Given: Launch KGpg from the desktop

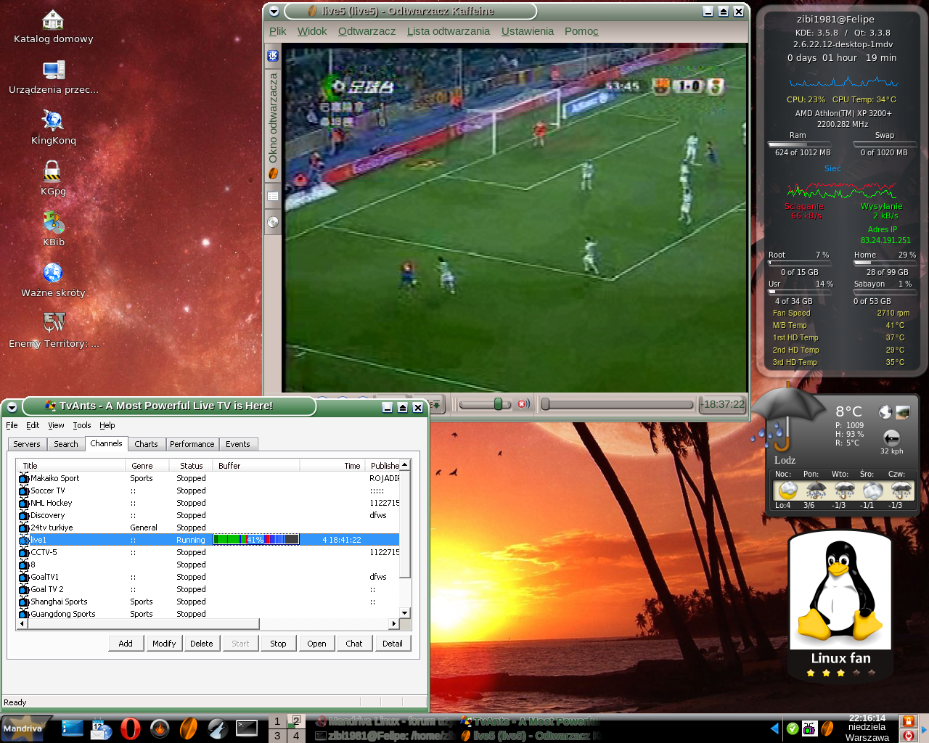Looking at the screenshot, I should pos(53,179).
